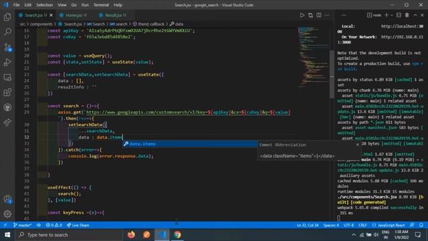Open the Extensions view
The image size is (428, 241).
[x=7, y=92]
